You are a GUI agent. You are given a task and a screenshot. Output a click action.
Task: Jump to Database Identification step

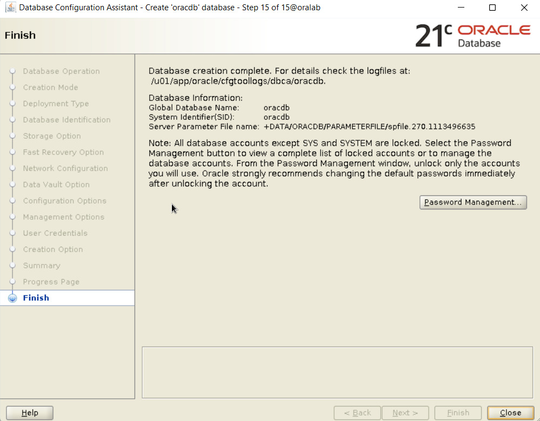coord(66,120)
